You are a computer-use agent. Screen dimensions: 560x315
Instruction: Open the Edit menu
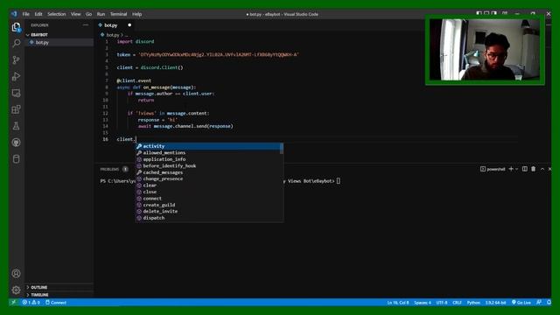pos(38,14)
